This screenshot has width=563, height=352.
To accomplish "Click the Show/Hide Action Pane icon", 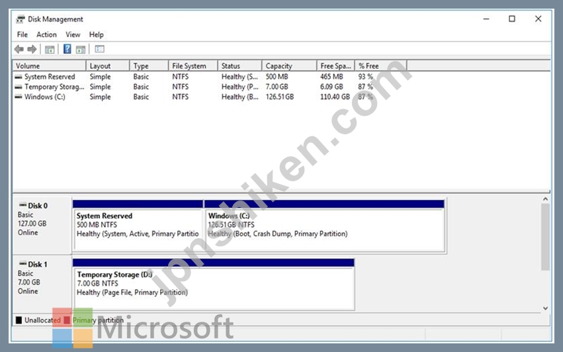I will [x=81, y=49].
